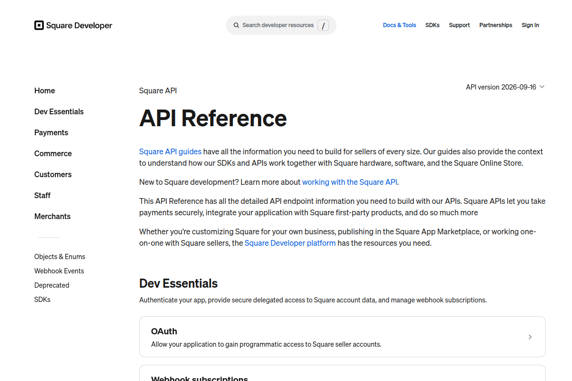Select Merchants in the sidebar
Viewport: 572px width, 381px height.
pyautogui.click(x=52, y=216)
